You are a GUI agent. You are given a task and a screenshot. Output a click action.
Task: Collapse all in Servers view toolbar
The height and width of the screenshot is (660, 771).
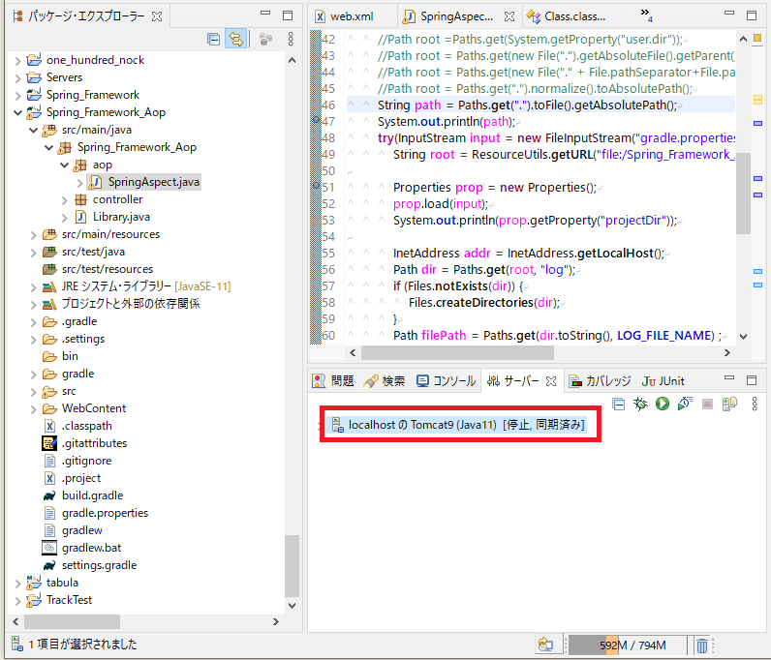click(619, 404)
